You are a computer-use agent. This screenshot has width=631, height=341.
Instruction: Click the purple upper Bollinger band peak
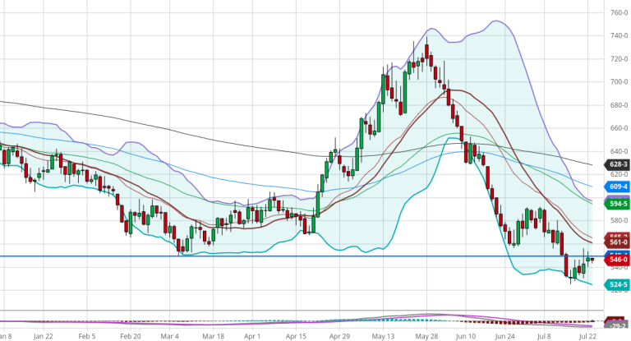click(x=496, y=21)
